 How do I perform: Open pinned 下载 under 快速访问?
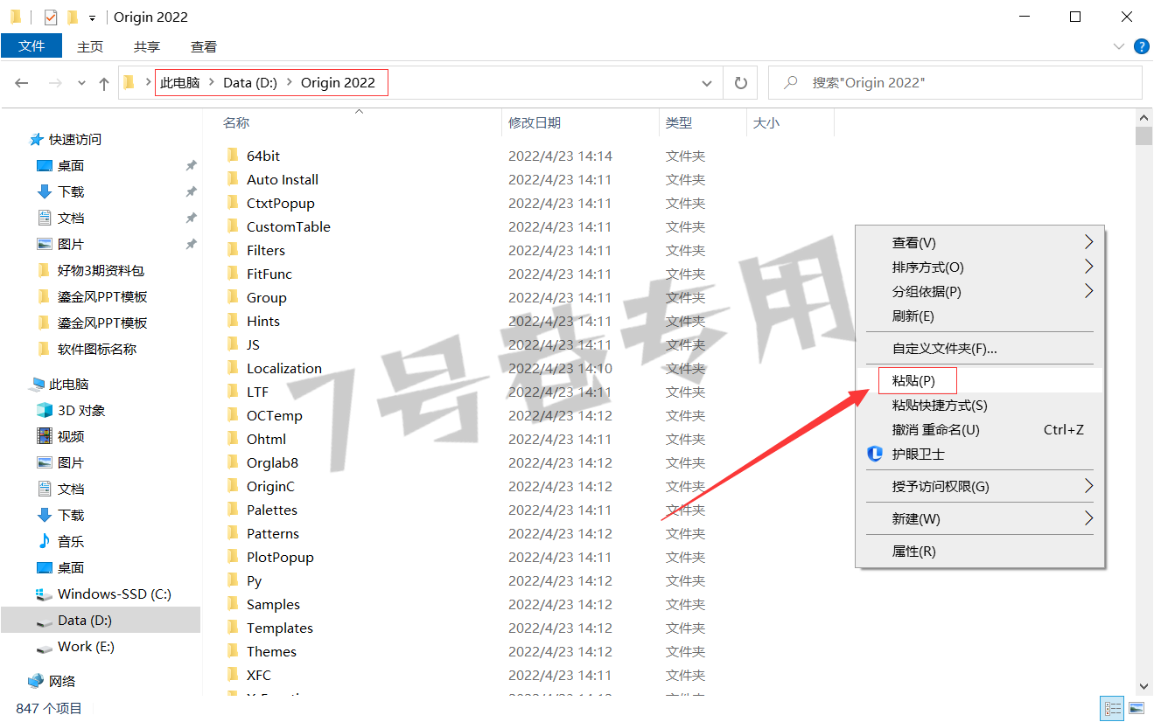tap(71, 191)
